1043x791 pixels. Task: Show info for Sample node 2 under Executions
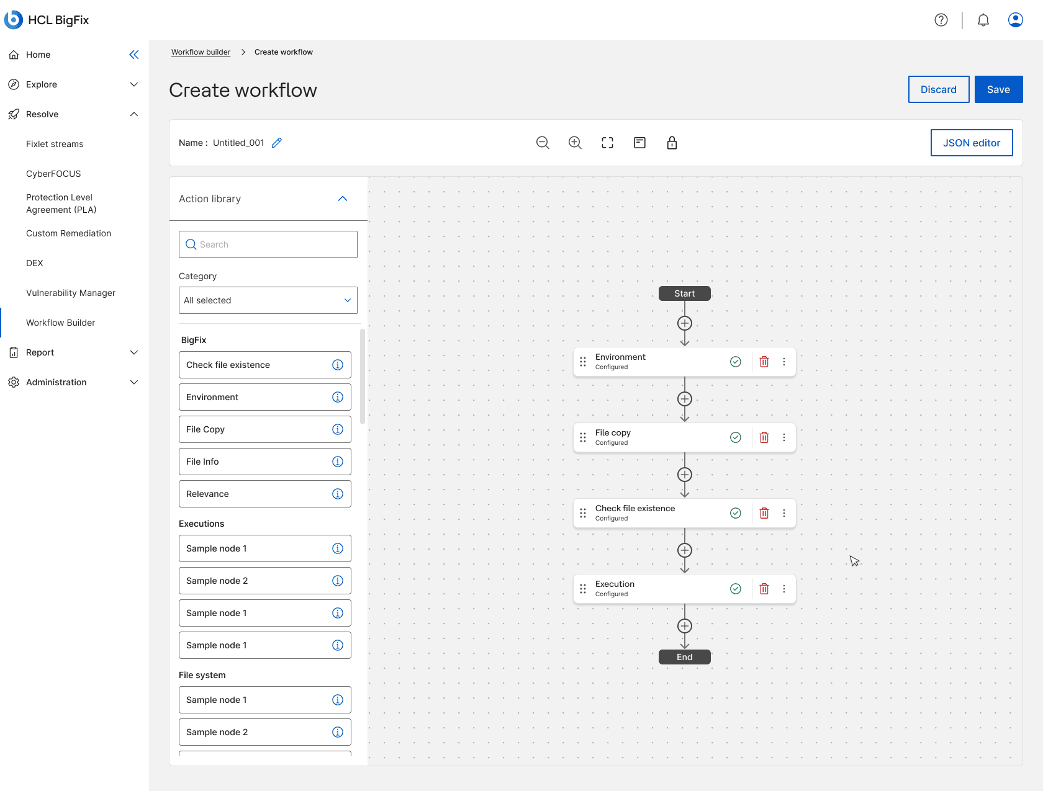(338, 581)
